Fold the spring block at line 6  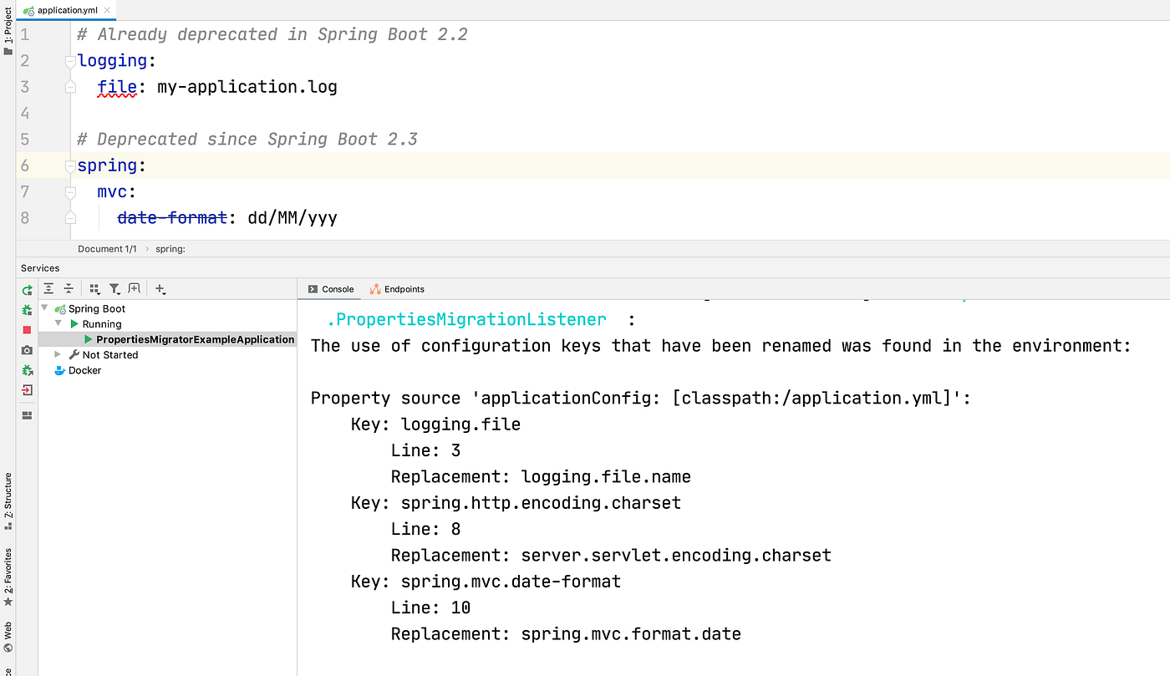tap(70, 165)
